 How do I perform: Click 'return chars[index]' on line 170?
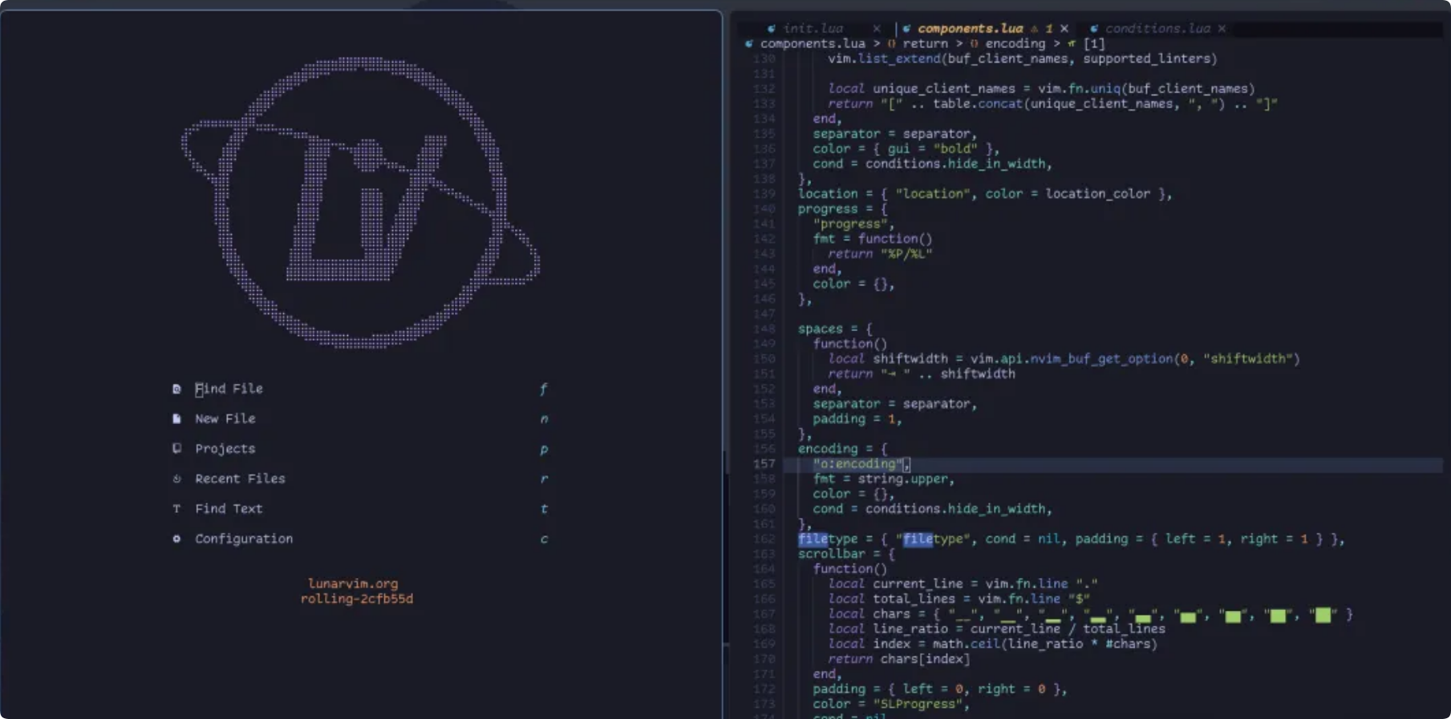click(x=899, y=659)
